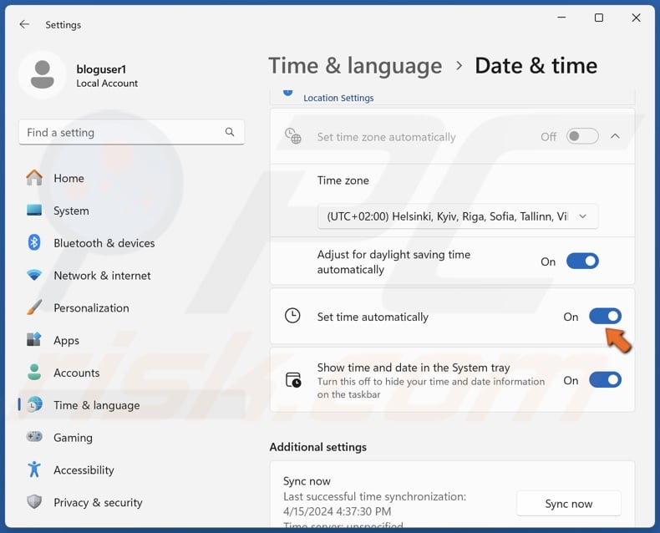Click the clock icon beside Set time automatically
Image resolution: width=660 pixels, height=533 pixels.
292,316
